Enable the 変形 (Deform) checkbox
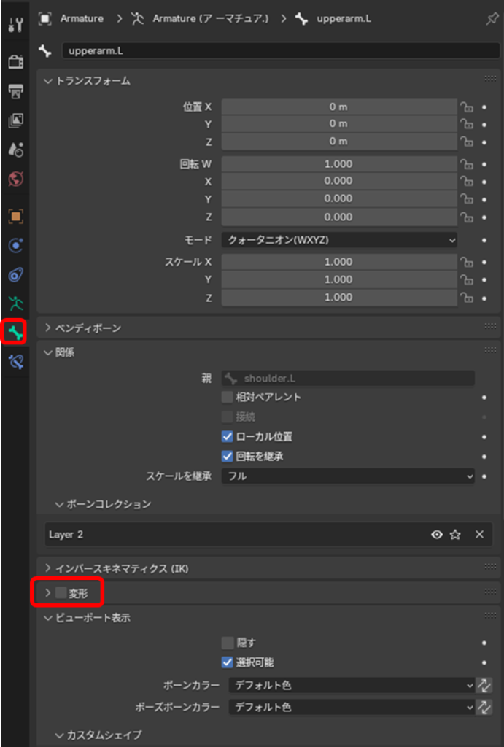 click(x=61, y=593)
